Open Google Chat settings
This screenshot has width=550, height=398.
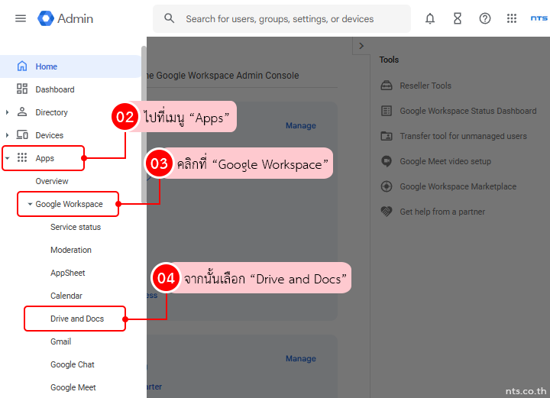pyautogui.click(x=73, y=364)
